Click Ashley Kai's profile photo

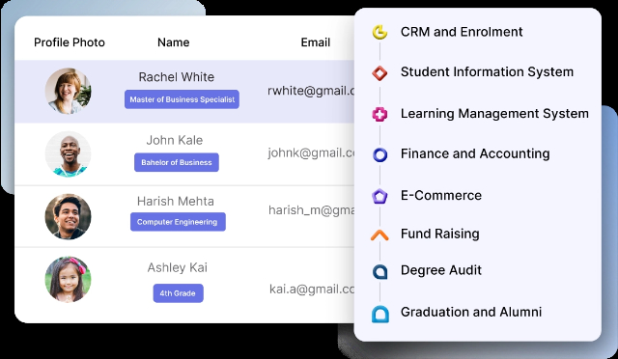(68, 280)
